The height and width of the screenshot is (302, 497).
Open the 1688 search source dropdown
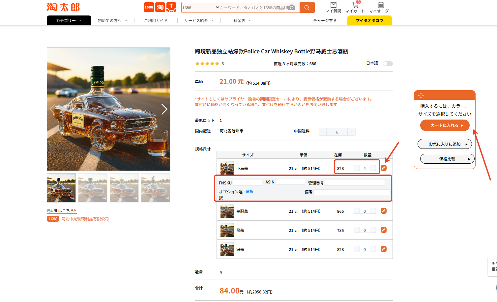[201, 8]
